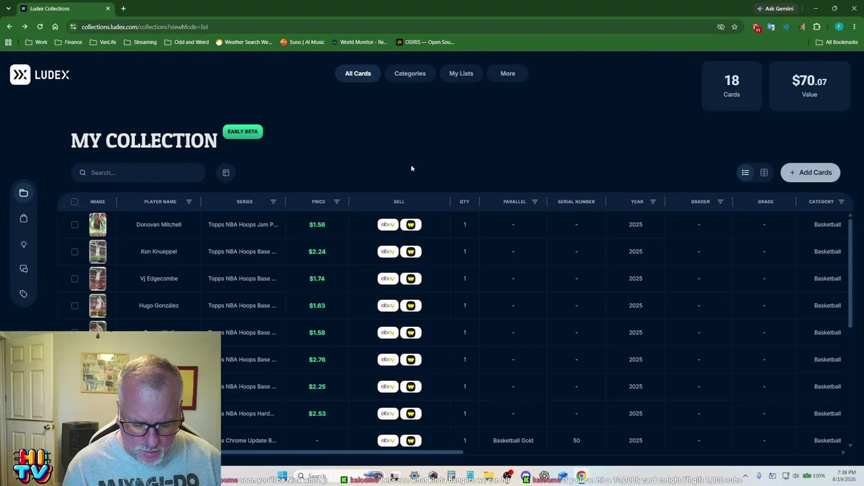Open the Series column filter

[273, 202]
